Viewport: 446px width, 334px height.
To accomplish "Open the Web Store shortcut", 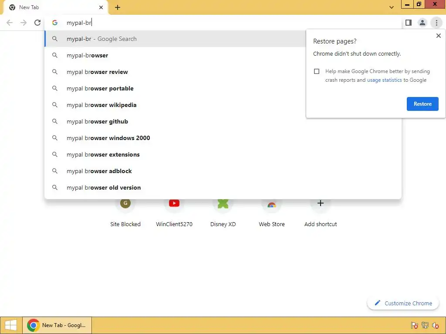I will pyautogui.click(x=272, y=213).
